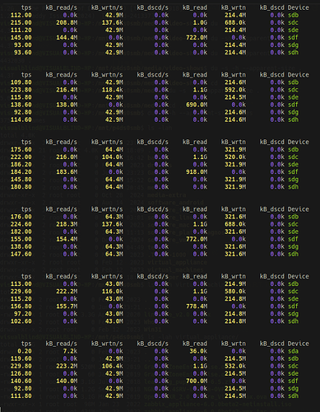Click the tps value 93.00
Screen dimensions: 320x412
[x=23, y=45]
